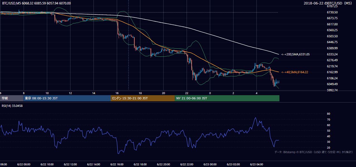Click hour tick 18 under the price chart

point(140,93)
